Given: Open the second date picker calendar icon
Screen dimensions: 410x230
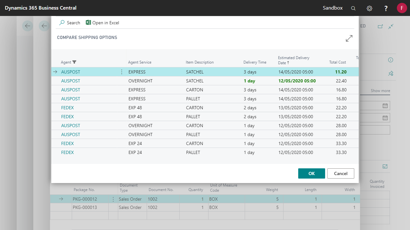Looking at the screenshot, I should pos(385,118).
